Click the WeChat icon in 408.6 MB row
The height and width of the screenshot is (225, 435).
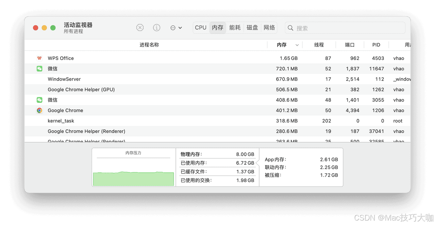pos(39,100)
